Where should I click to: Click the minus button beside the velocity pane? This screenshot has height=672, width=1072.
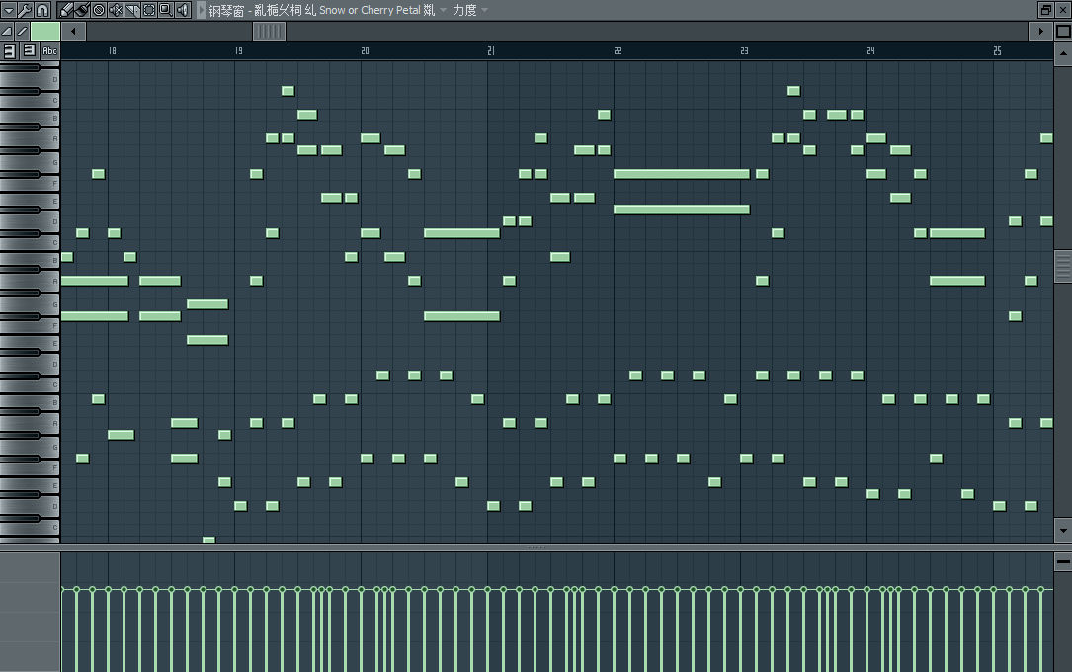1063,561
